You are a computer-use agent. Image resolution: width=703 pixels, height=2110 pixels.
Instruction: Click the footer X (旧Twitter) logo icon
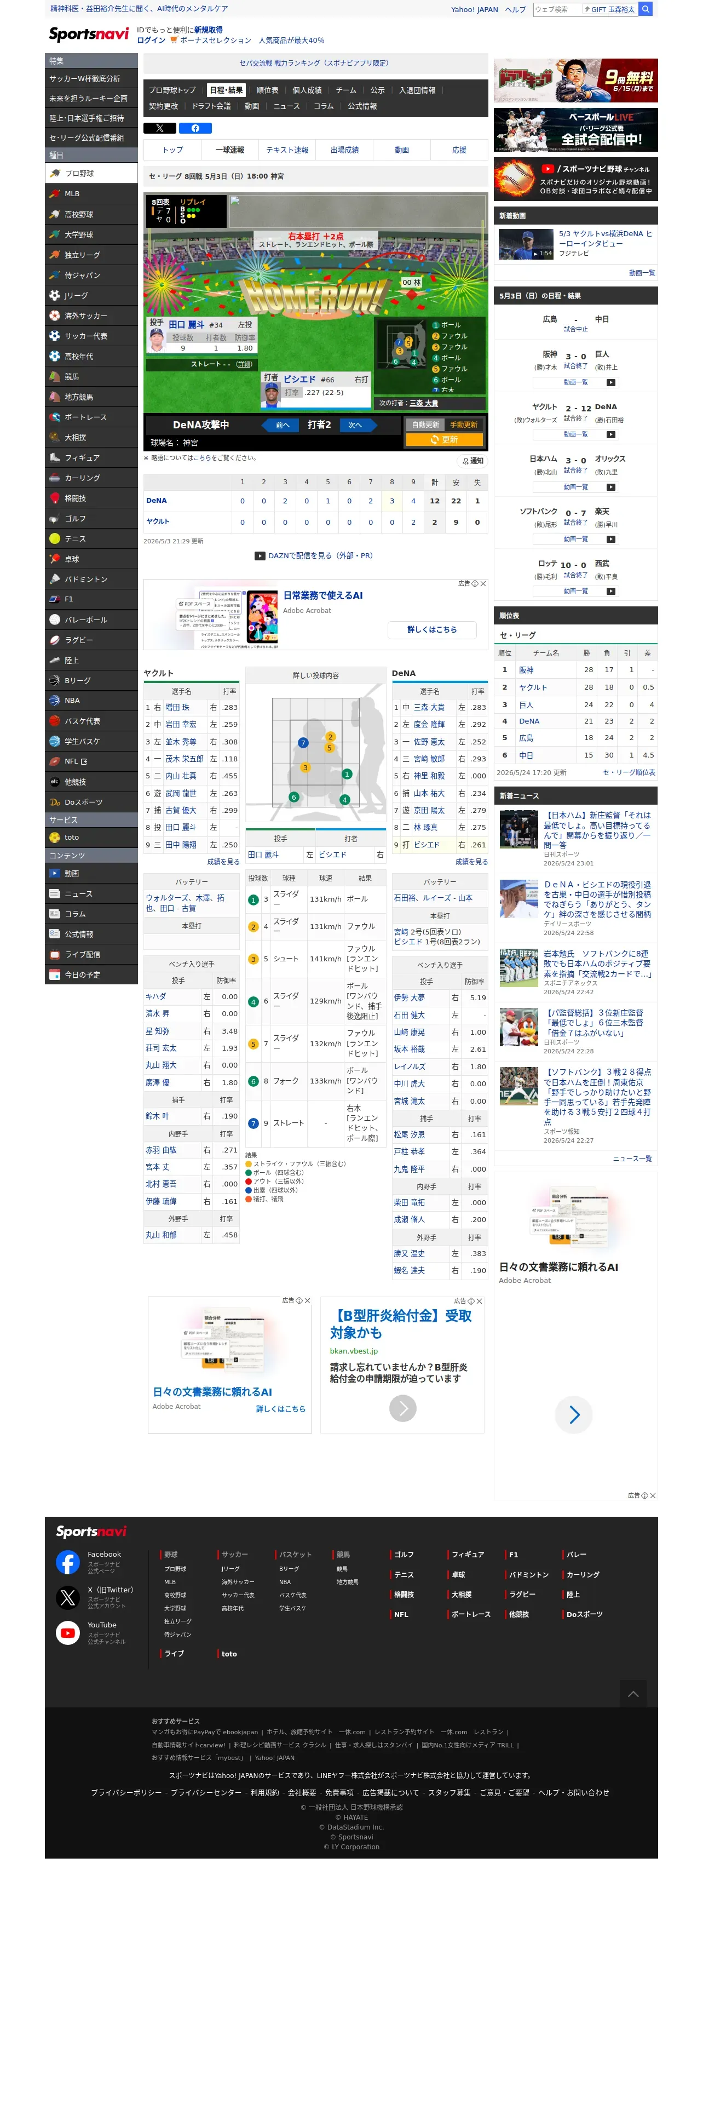point(68,1596)
